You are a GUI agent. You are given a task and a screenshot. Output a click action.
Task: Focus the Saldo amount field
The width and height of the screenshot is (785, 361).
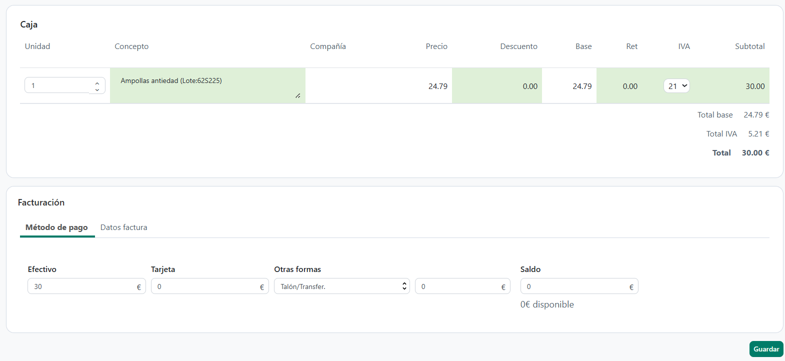[x=574, y=286]
